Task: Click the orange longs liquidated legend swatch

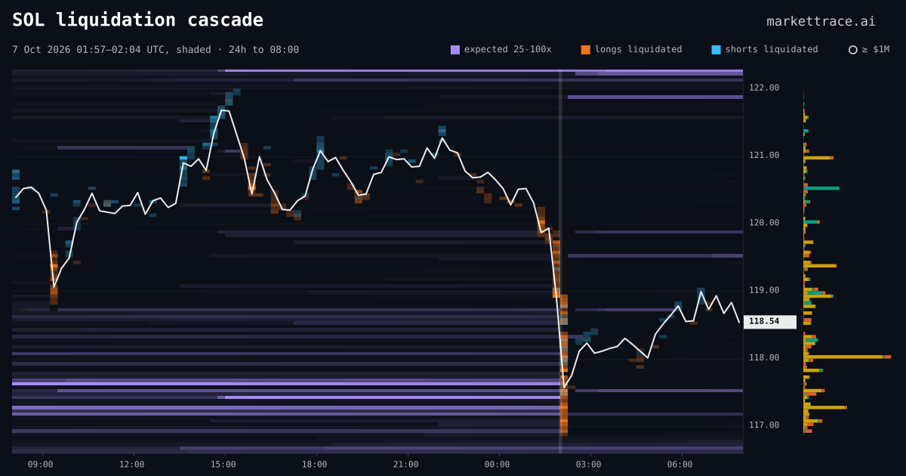Action: coord(586,50)
